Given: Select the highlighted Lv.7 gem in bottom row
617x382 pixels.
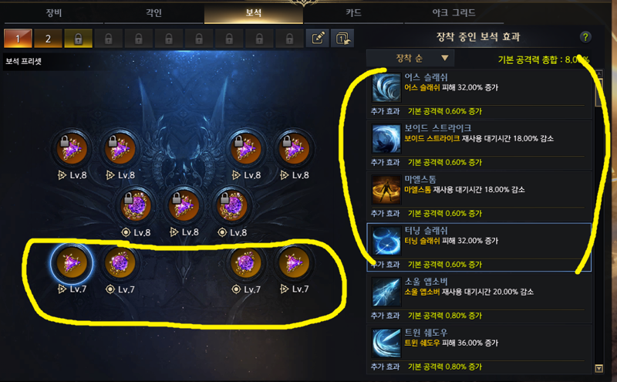Looking at the screenshot, I should click(x=72, y=263).
